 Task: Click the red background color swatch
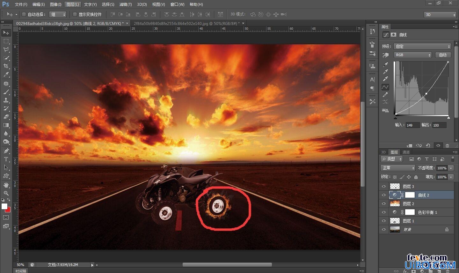pyautogui.click(x=9, y=210)
